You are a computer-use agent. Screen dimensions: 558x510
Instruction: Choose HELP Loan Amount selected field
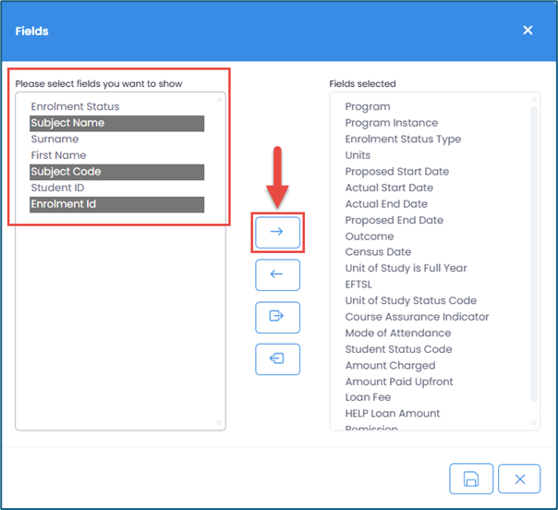(x=393, y=413)
